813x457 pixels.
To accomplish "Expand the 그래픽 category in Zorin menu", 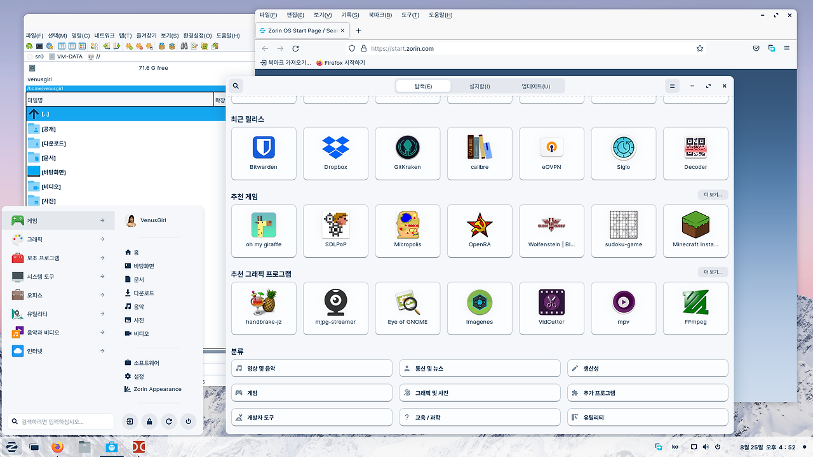I will (x=58, y=239).
